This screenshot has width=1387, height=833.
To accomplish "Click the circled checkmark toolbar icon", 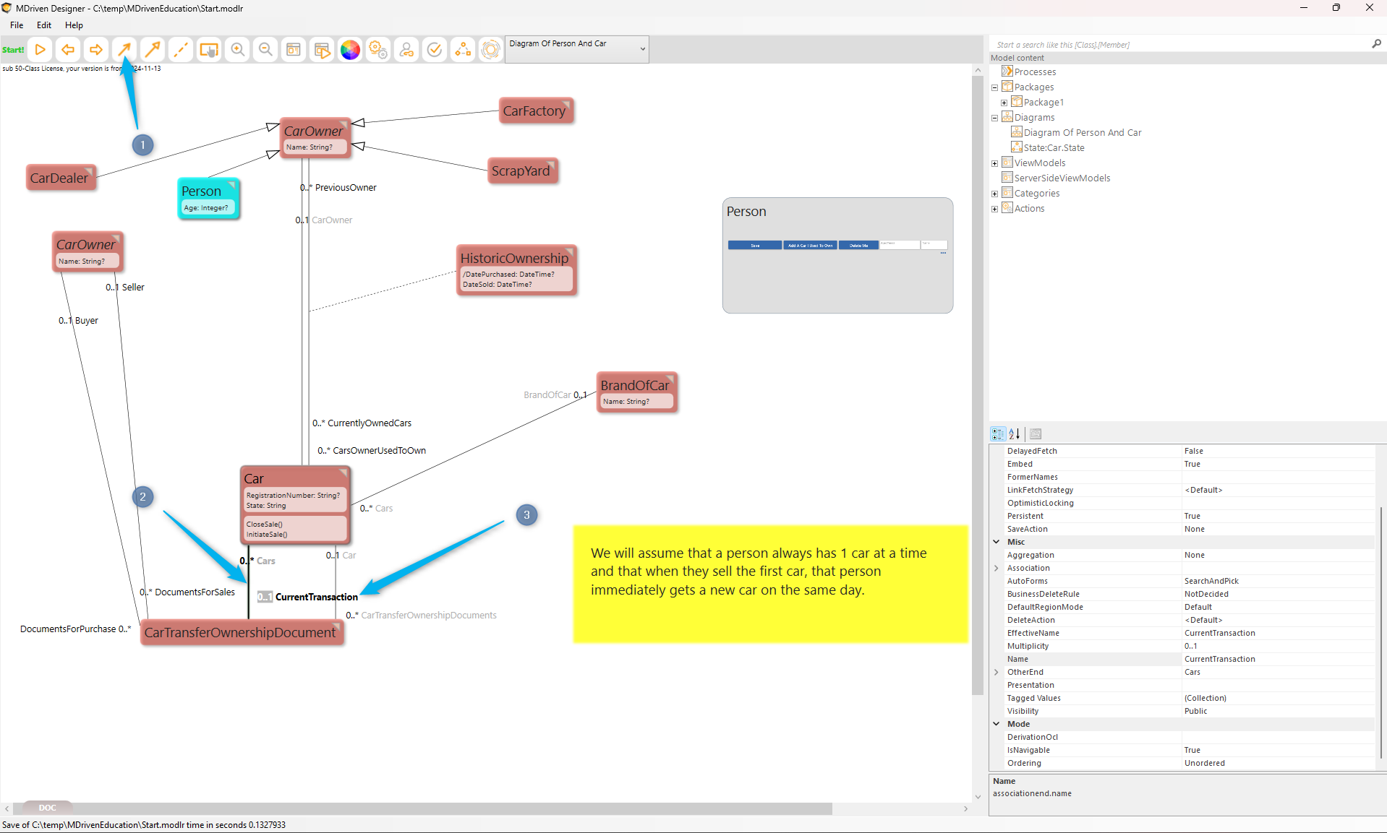I will coord(435,50).
